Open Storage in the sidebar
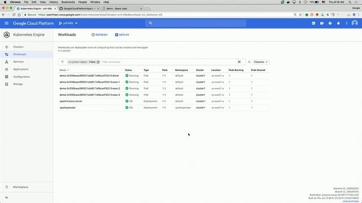This screenshot has width=362, height=203. tap(18, 84)
